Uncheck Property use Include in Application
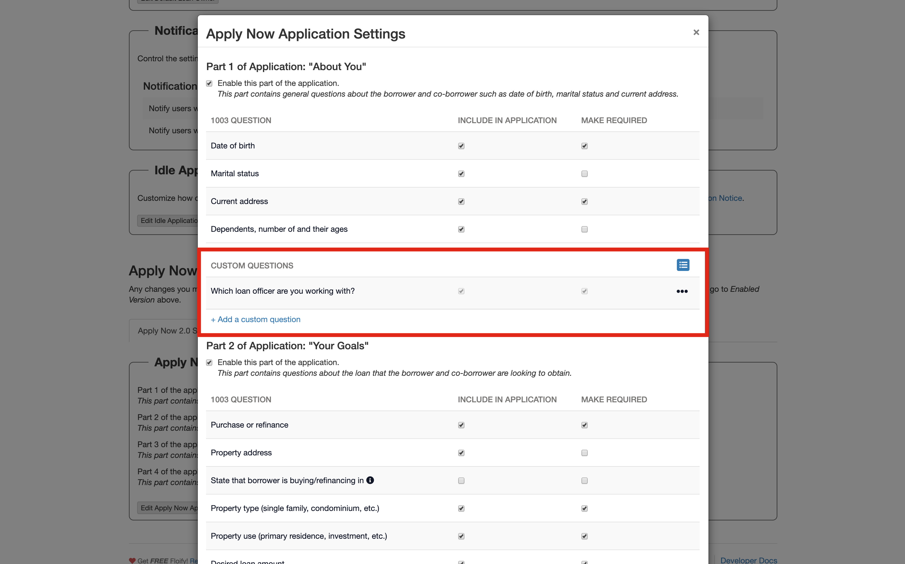Image resolution: width=905 pixels, height=564 pixels. (x=461, y=537)
